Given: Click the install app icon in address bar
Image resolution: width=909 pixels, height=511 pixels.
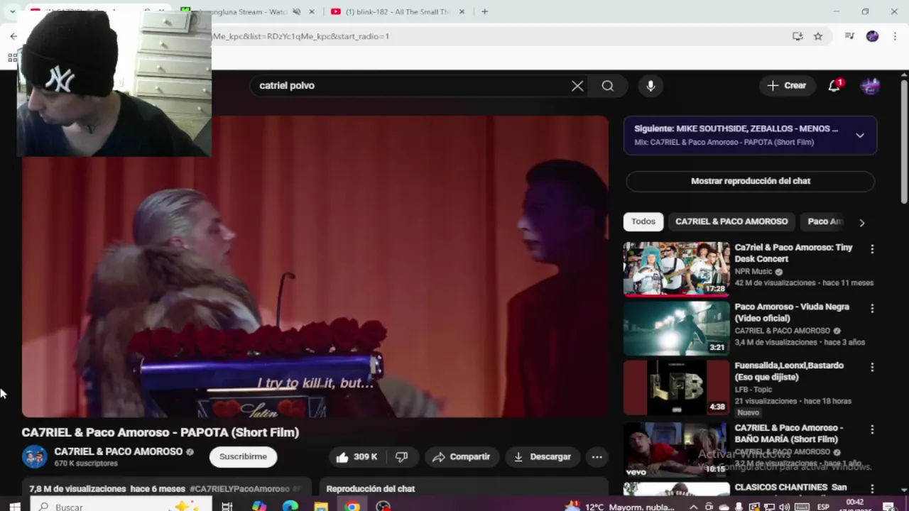Looking at the screenshot, I should tap(798, 36).
